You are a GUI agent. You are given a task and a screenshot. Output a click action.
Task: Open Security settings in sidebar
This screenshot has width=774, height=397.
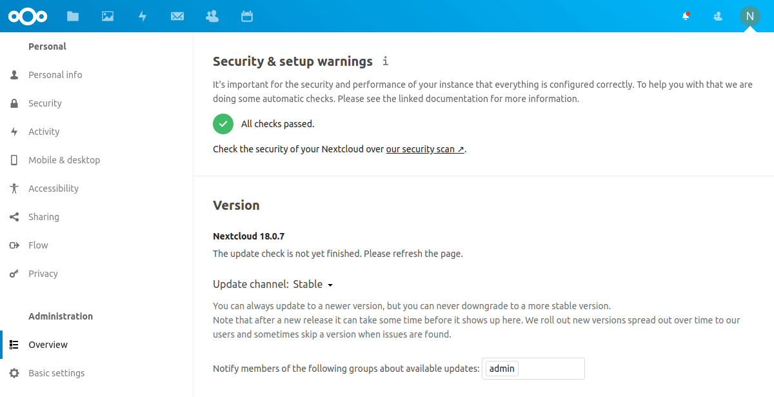[x=45, y=103]
